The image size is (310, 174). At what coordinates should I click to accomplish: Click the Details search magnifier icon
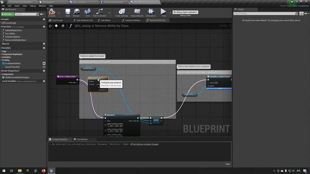click(x=296, y=14)
